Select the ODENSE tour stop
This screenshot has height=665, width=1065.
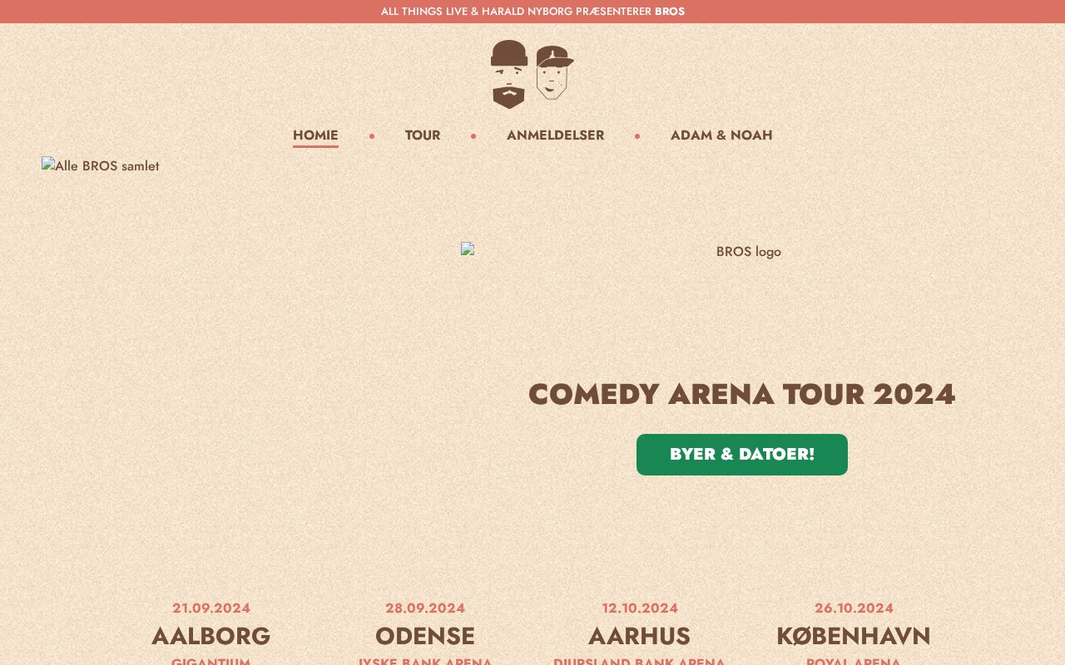click(425, 636)
